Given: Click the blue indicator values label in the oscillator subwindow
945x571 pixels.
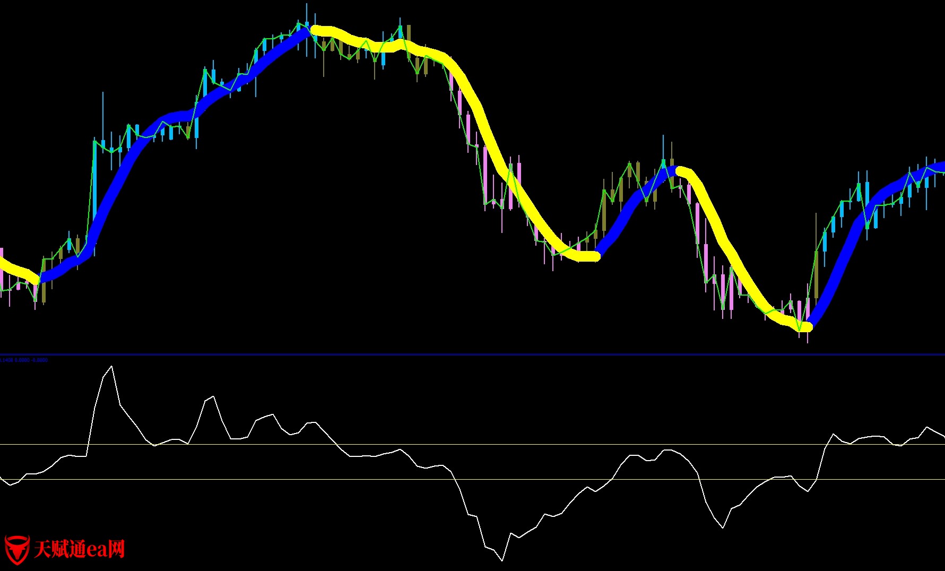Looking at the screenshot, I should click(24, 360).
